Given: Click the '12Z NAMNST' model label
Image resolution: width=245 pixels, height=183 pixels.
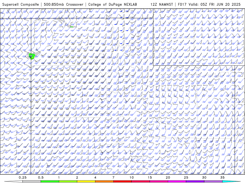Looking at the screenshot, I should [162, 4].
